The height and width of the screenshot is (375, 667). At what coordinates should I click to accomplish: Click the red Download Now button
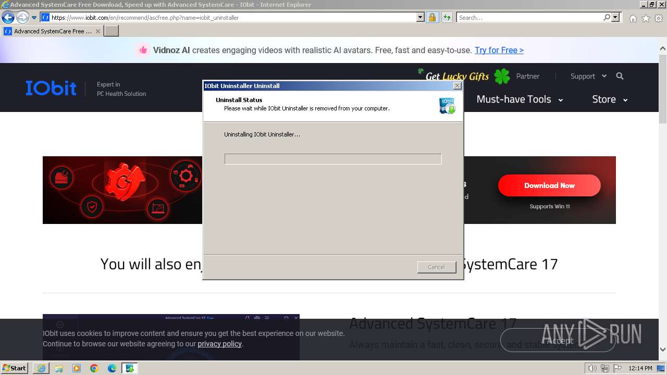[549, 185]
